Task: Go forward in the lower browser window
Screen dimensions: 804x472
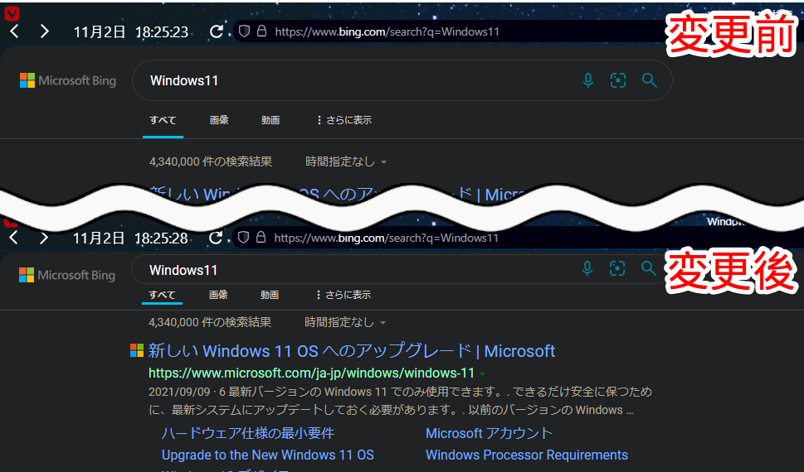Action: 44,238
